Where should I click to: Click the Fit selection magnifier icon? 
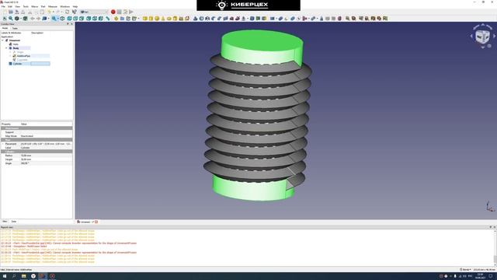pyautogui.click(x=11, y=19)
